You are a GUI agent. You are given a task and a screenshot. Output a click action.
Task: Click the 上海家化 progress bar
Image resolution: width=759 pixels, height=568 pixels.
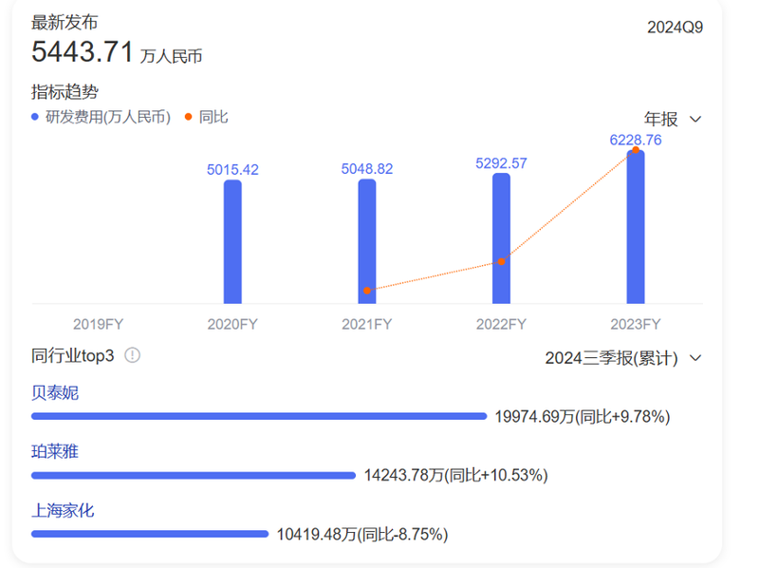[150, 534]
